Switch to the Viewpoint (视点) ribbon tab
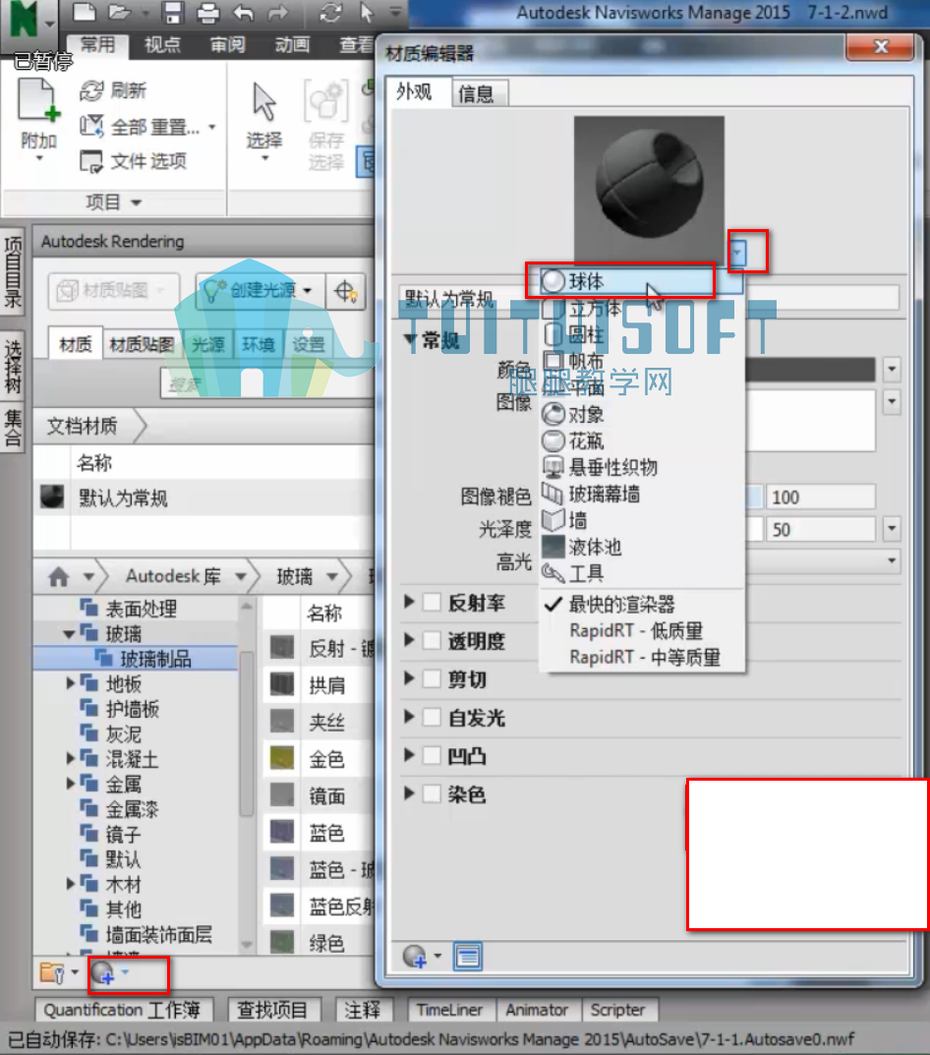This screenshot has width=930, height=1055. point(163,45)
